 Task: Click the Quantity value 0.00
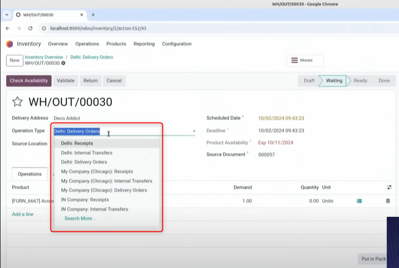314,201
